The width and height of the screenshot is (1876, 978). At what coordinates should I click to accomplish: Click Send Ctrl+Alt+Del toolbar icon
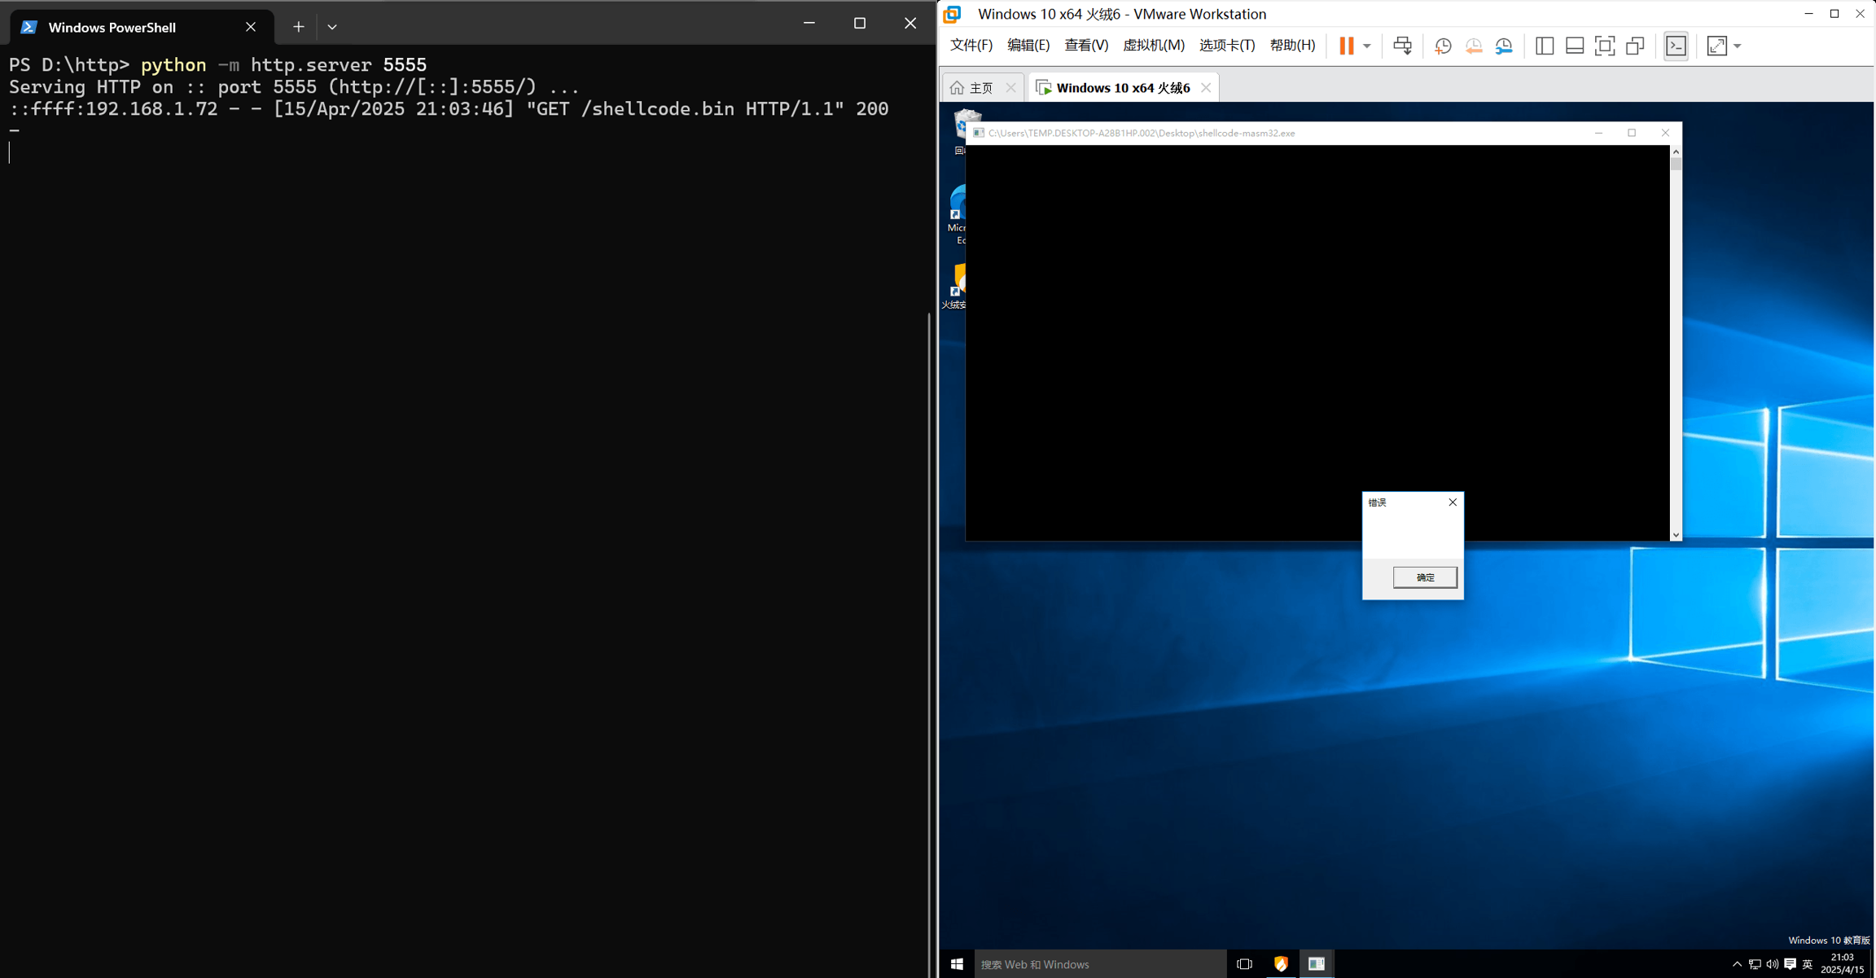click(x=1402, y=46)
